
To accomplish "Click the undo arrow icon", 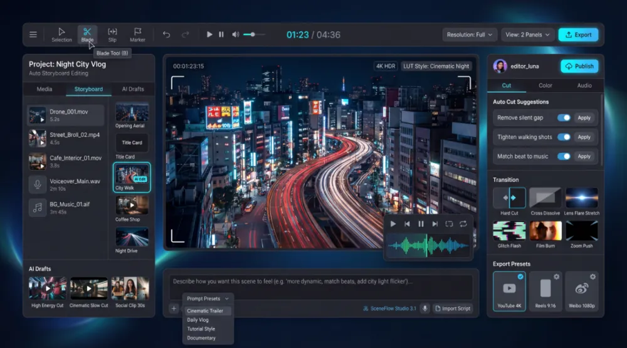I will tap(166, 34).
